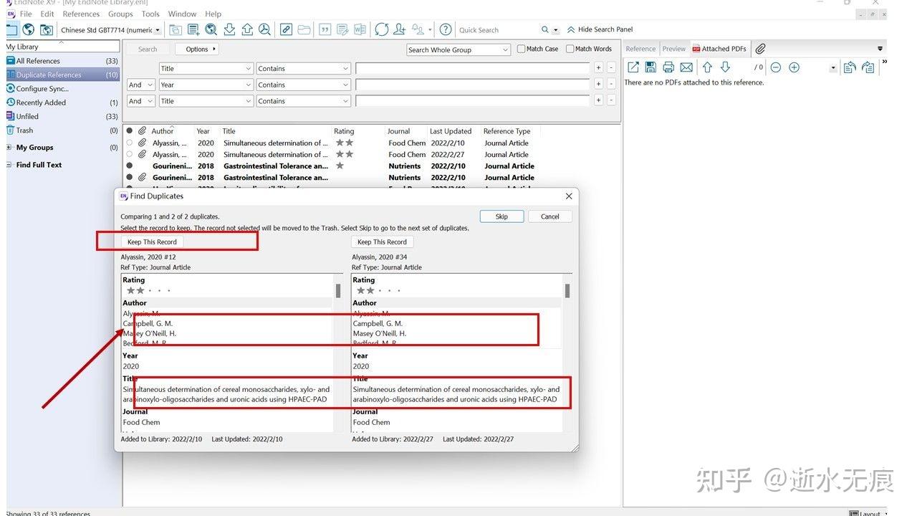Image resolution: width=917 pixels, height=516 pixels.
Task: Skip to the next set of duplicates
Action: click(501, 216)
